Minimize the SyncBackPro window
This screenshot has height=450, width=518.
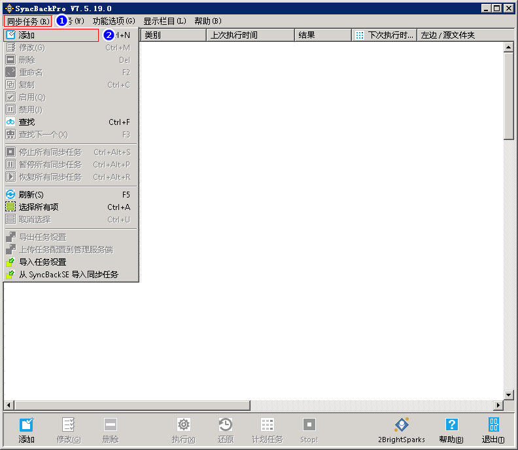pos(485,9)
